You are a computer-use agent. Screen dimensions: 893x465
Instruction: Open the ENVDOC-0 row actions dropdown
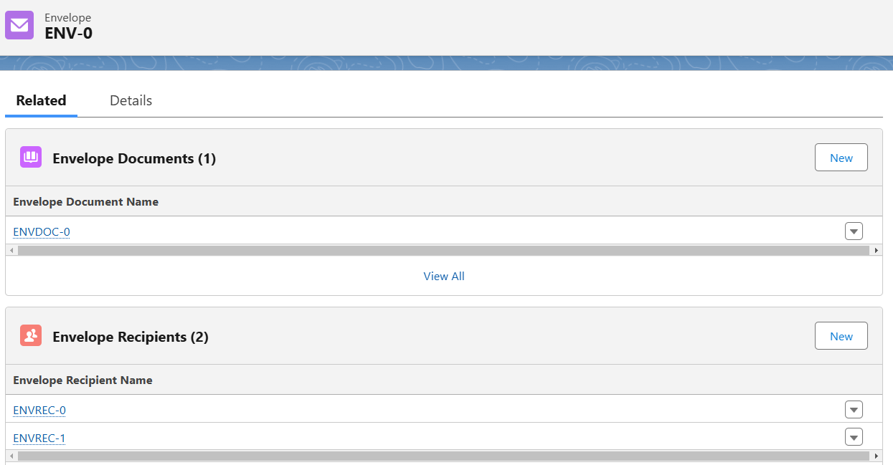[854, 231]
